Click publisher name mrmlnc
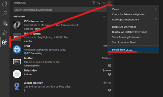The width and height of the screenshot is (163, 97). [x=28, y=41]
